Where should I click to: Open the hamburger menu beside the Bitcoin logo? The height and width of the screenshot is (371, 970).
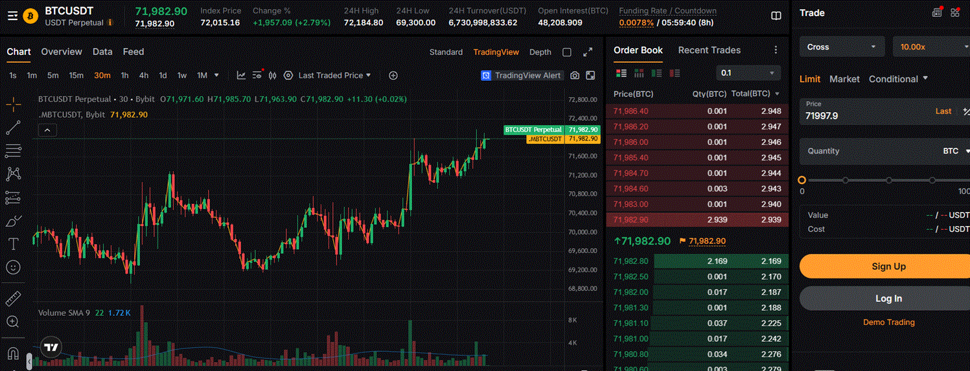tap(12, 16)
